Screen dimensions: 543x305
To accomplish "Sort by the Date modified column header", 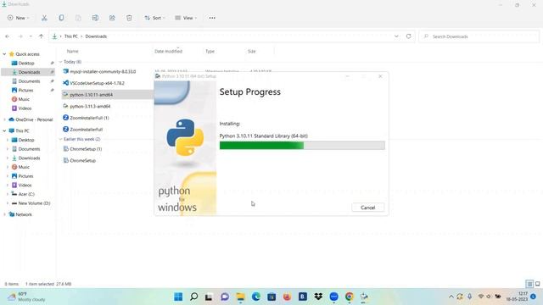I will [x=168, y=51].
